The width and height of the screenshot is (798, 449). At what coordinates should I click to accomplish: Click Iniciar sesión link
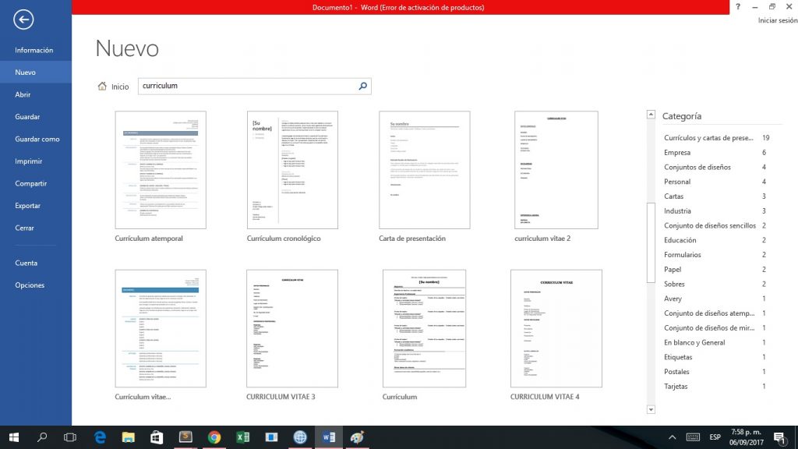click(x=778, y=20)
